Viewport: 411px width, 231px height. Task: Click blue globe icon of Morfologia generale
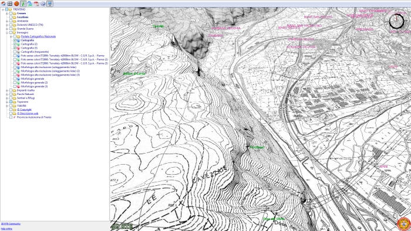[19, 79]
